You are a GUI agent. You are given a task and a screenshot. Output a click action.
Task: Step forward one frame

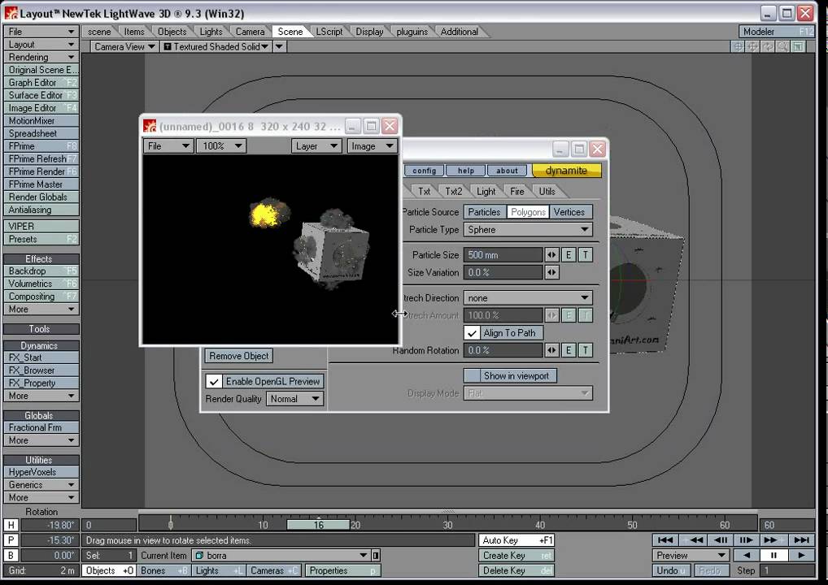tap(746, 539)
